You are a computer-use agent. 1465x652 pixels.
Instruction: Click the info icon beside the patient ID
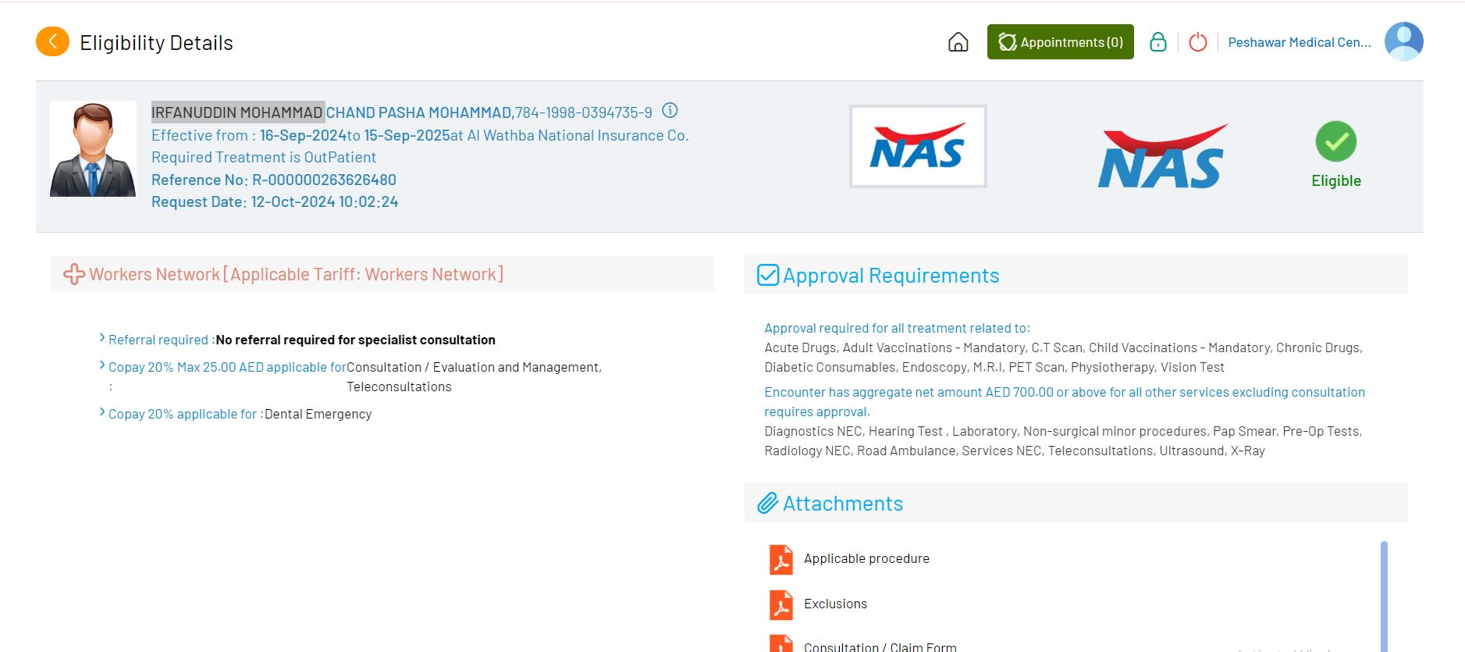tap(670, 111)
